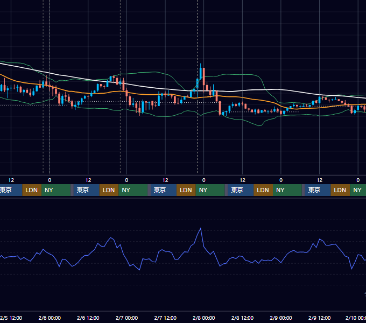Click the 2/6 12:00 date label
The height and width of the screenshot is (323, 366).
(x=88, y=318)
